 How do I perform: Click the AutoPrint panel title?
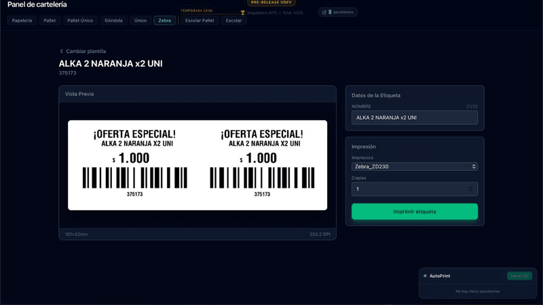tap(440, 276)
